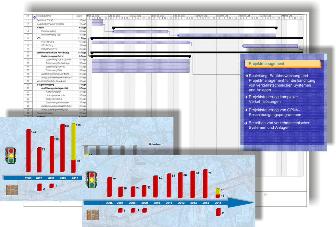Click the traffic light icon in upper chart
This screenshot has width=336, height=227.
point(11,155)
